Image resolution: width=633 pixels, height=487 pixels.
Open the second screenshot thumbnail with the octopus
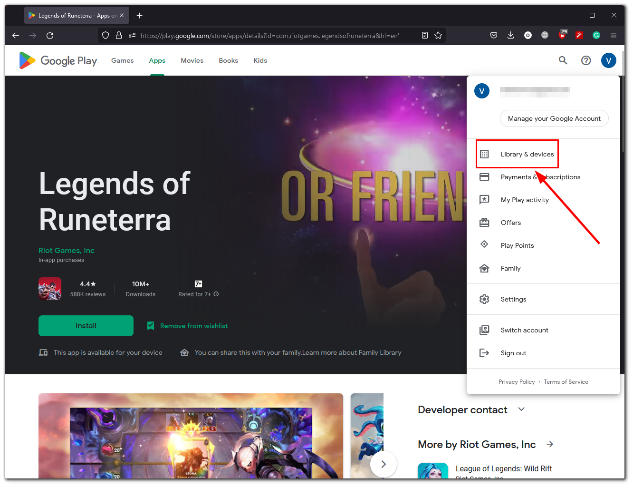tap(367, 436)
